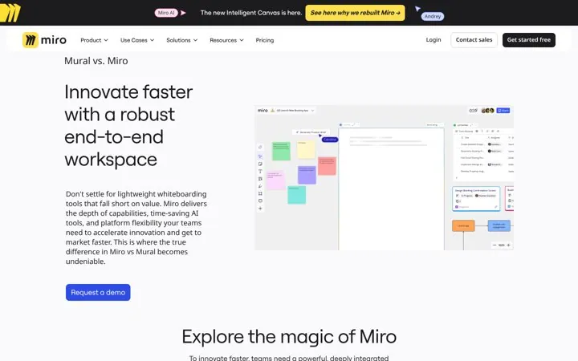Click the 'Explore the magic of Miro' heading
Image resolution: width=578 pixels, height=361 pixels.
point(289,337)
